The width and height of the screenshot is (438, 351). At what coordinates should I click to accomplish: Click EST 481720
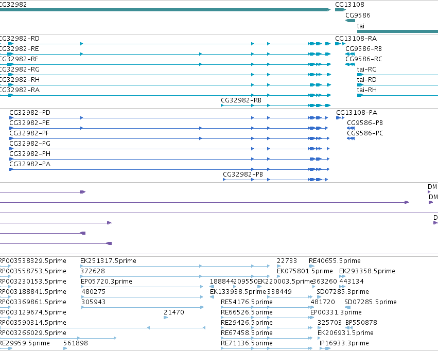click(323, 302)
